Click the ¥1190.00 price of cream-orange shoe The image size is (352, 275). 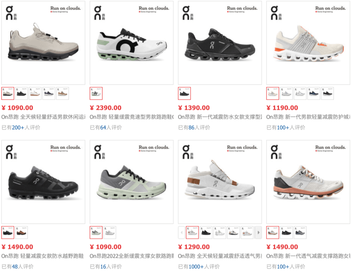point(282,108)
